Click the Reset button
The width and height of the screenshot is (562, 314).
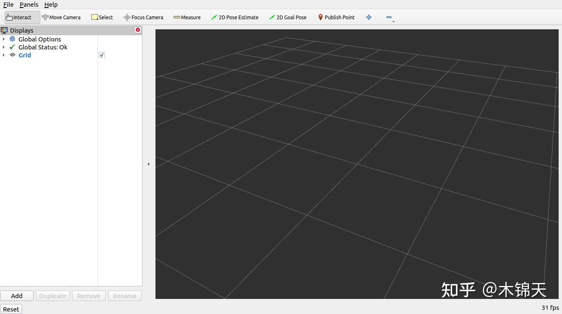tap(11, 309)
